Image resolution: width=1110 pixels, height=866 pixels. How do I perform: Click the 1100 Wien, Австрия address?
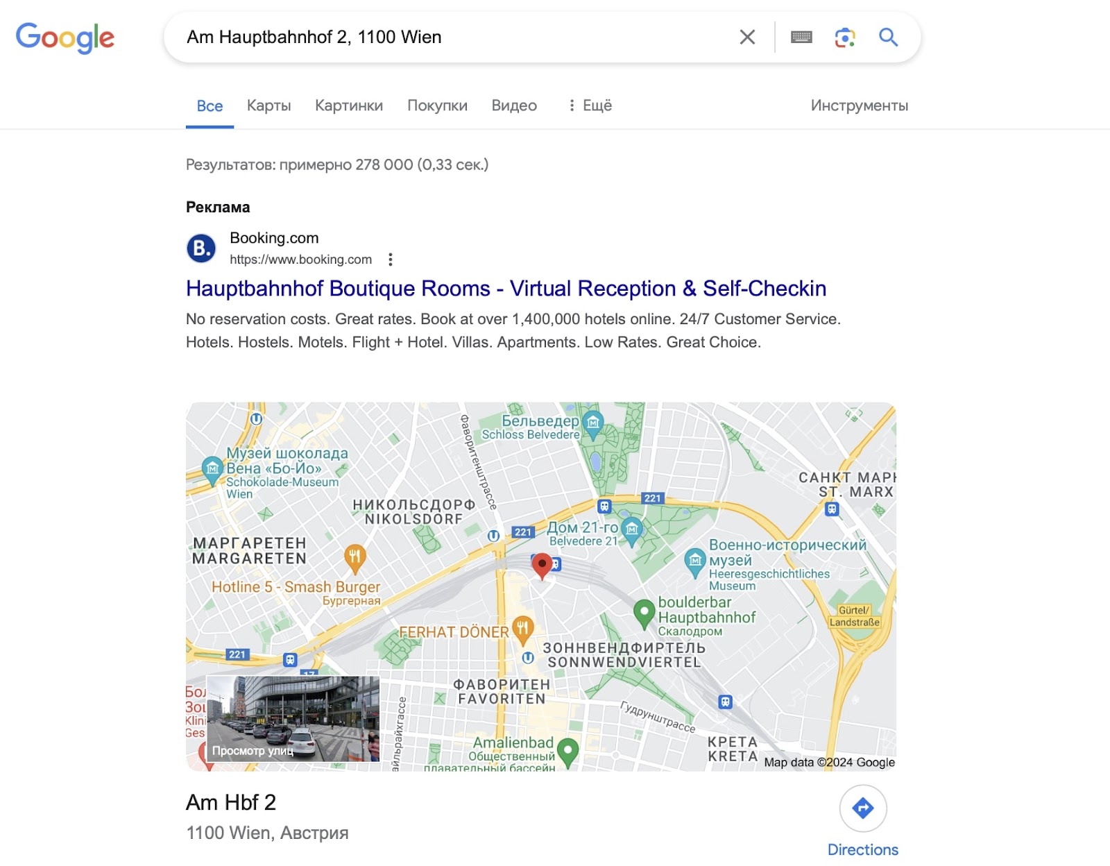point(267,833)
